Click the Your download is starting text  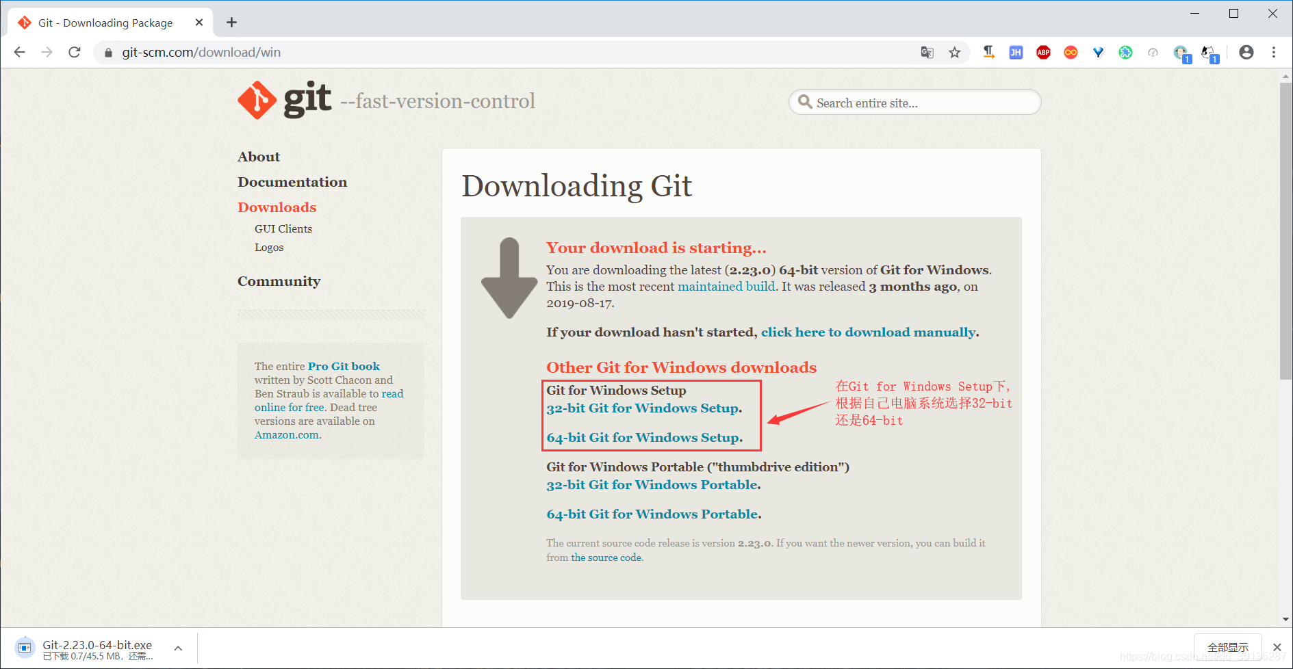click(x=656, y=248)
